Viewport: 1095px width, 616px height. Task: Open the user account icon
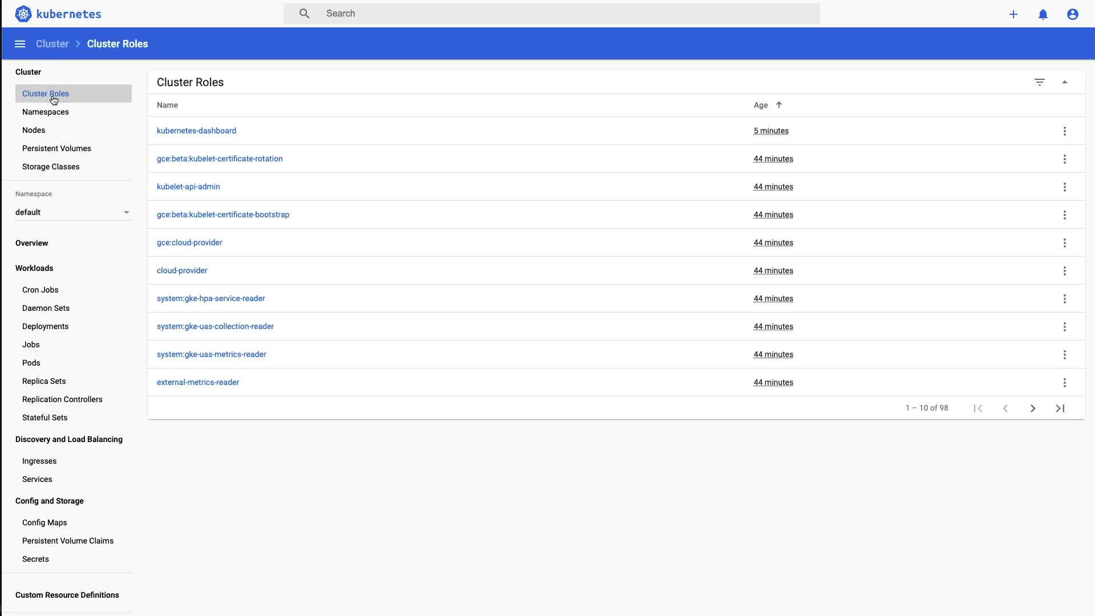coord(1073,14)
